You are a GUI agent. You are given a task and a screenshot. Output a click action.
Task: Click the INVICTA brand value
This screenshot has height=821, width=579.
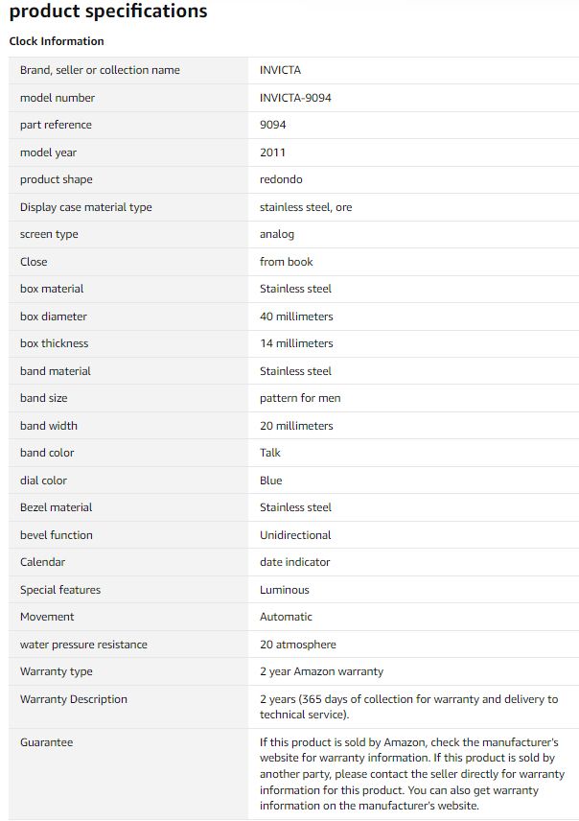click(280, 70)
